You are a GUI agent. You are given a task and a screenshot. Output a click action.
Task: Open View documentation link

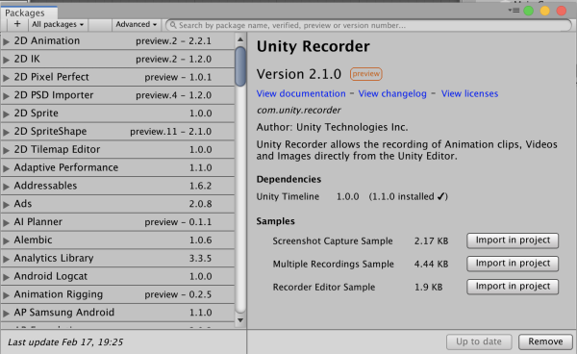tap(301, 93)
